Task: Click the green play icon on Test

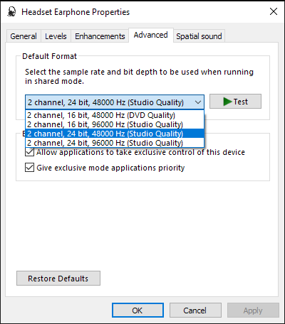Action: click(227, 102)
